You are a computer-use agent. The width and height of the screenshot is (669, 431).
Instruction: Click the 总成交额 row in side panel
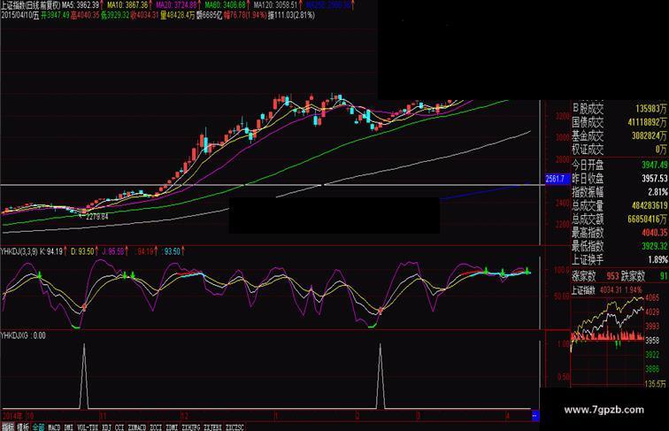coord(619,219)
